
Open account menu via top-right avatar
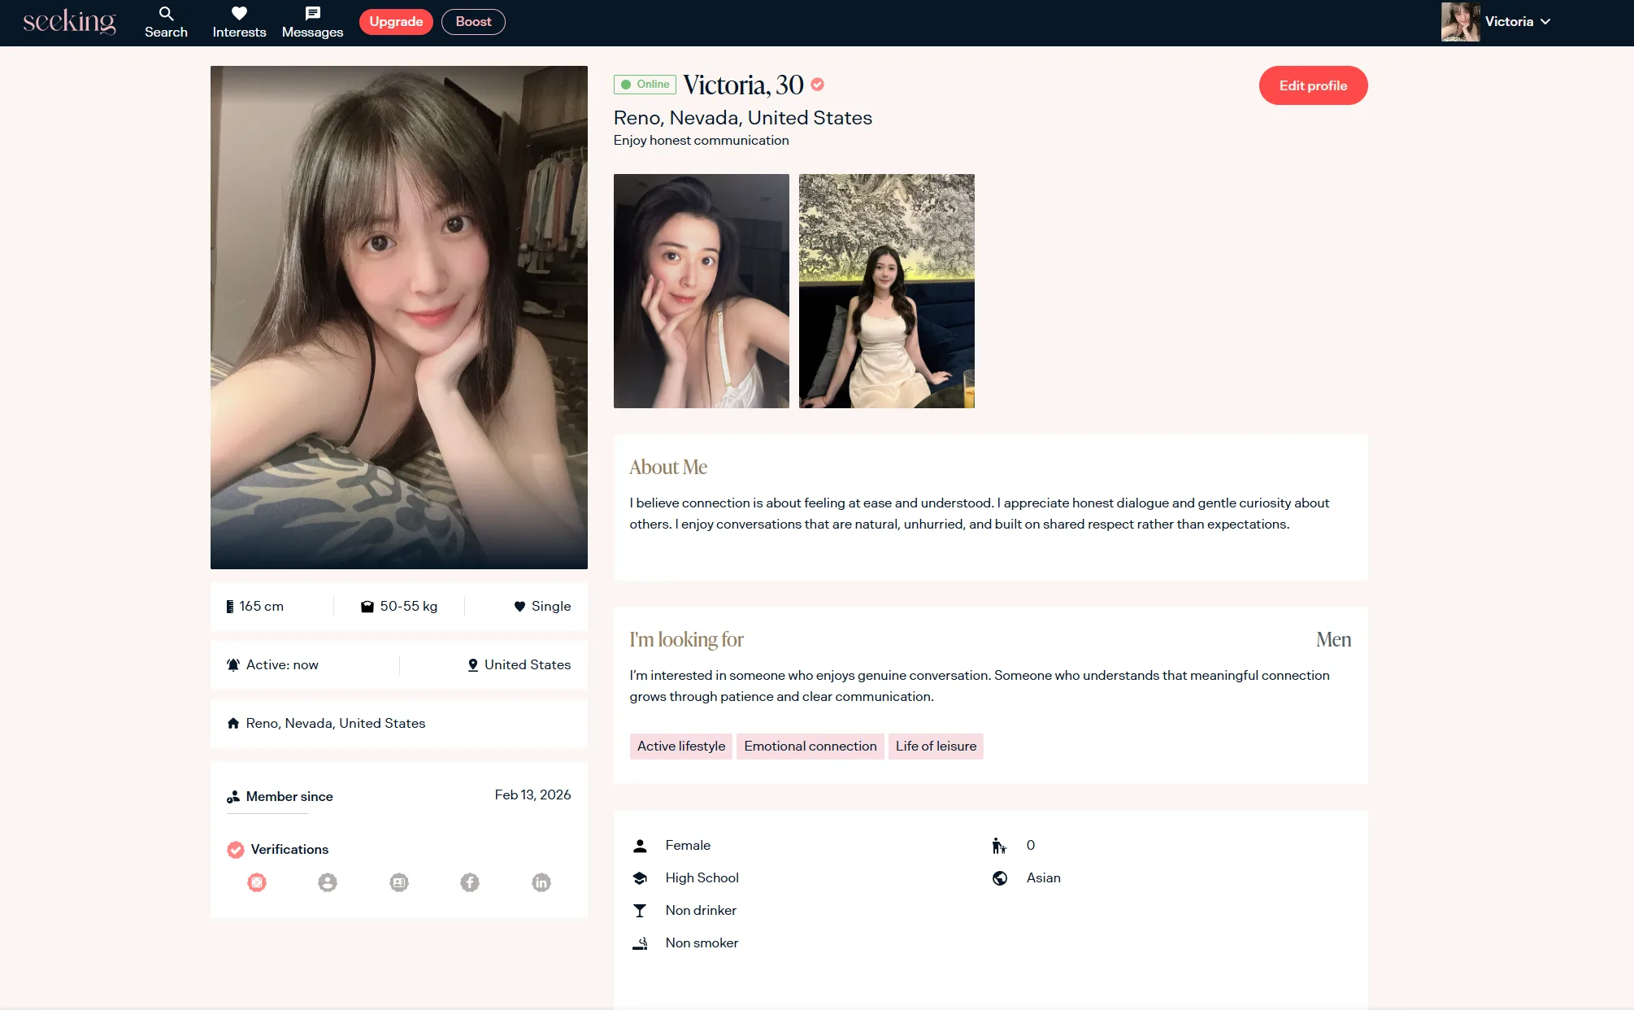[1460, 22]
